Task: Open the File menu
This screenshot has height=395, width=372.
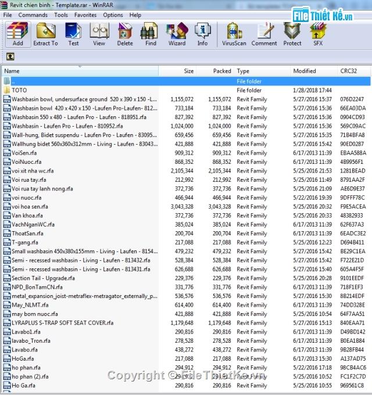Action: pos(8,15)
